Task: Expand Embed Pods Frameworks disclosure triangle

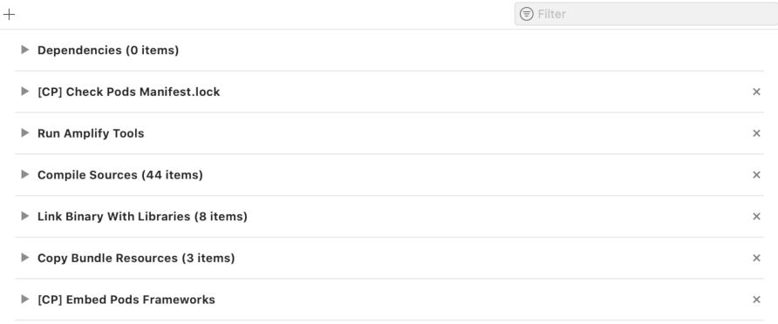Action: pyautogui.click(x=24, y=300)
